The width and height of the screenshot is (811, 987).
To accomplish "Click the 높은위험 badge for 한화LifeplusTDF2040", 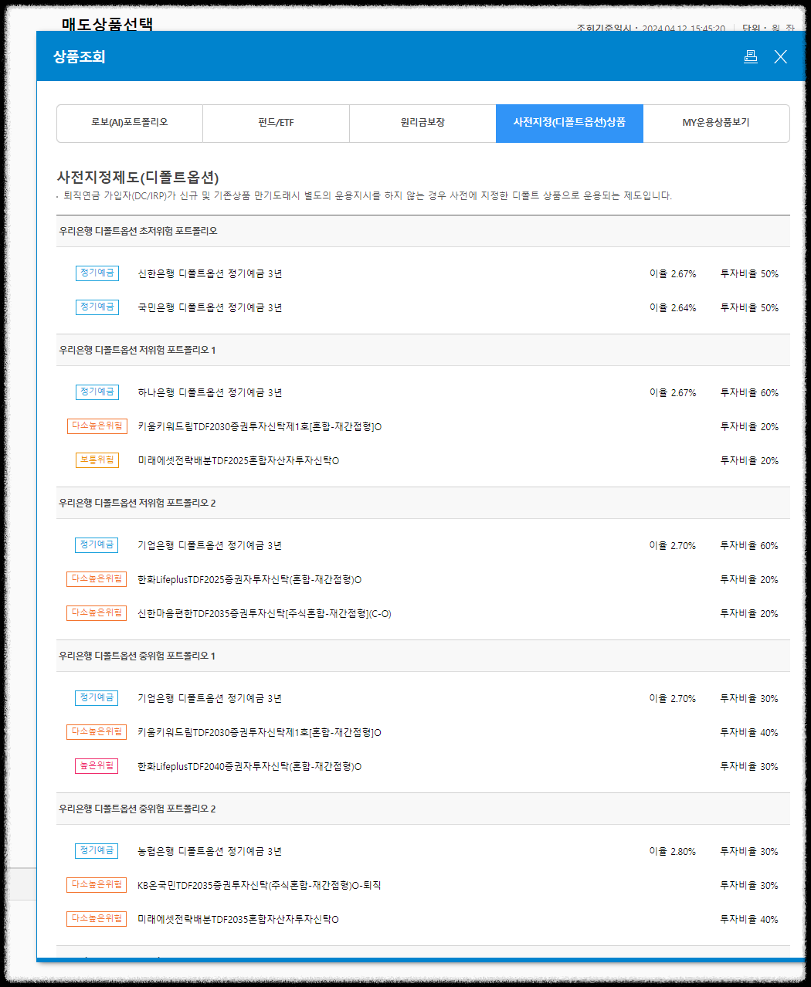I will 96,766.
